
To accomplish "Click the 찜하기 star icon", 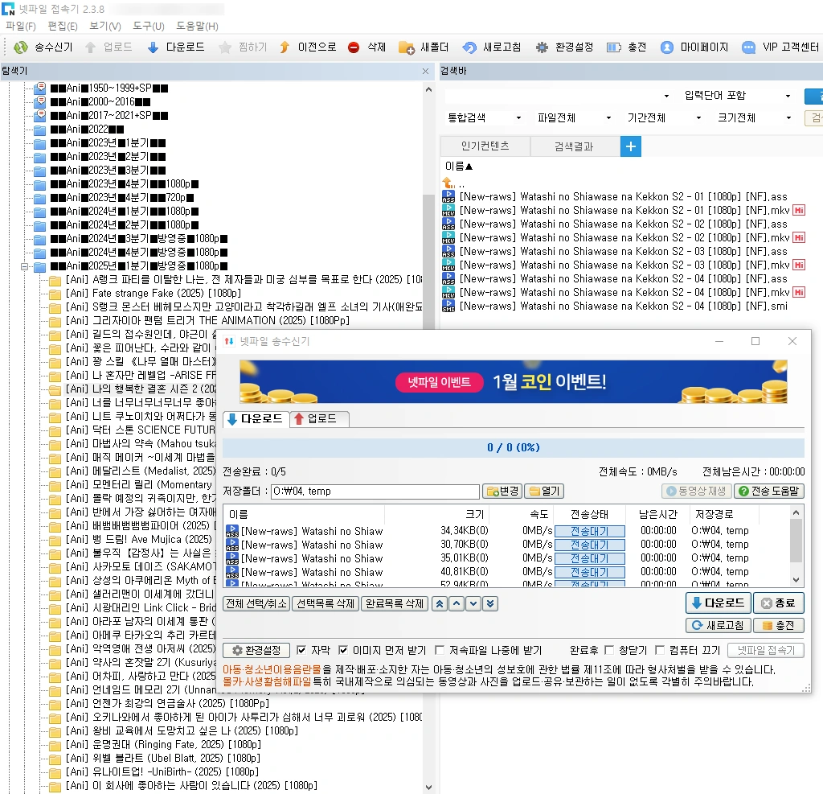I will pyautogui.click(x=225, y=47).
